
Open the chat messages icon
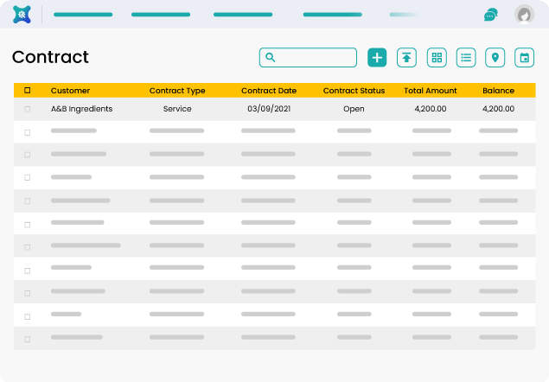pos(491,15)
